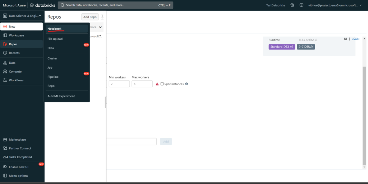Select File upload menu item

coord(66,39)
